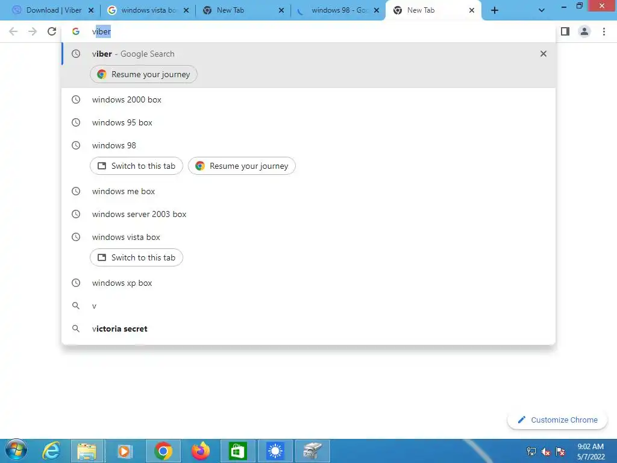Open Windows Media Player from taskbar
The image size is (617, 463).
pyautogui.click(x=124, y=451)
